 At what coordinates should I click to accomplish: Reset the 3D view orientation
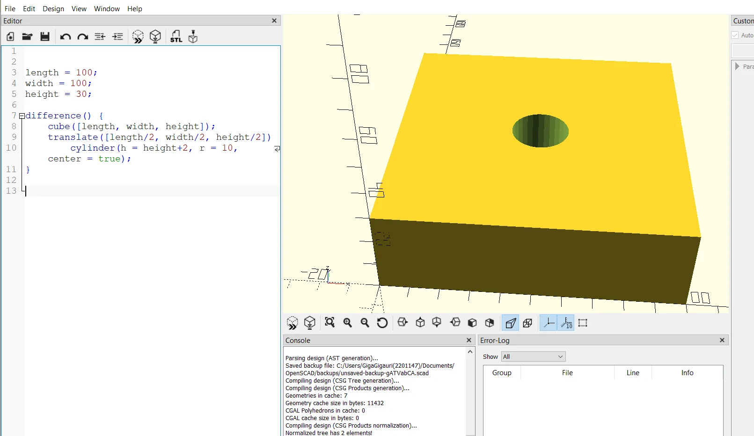[x=382, y=322]
